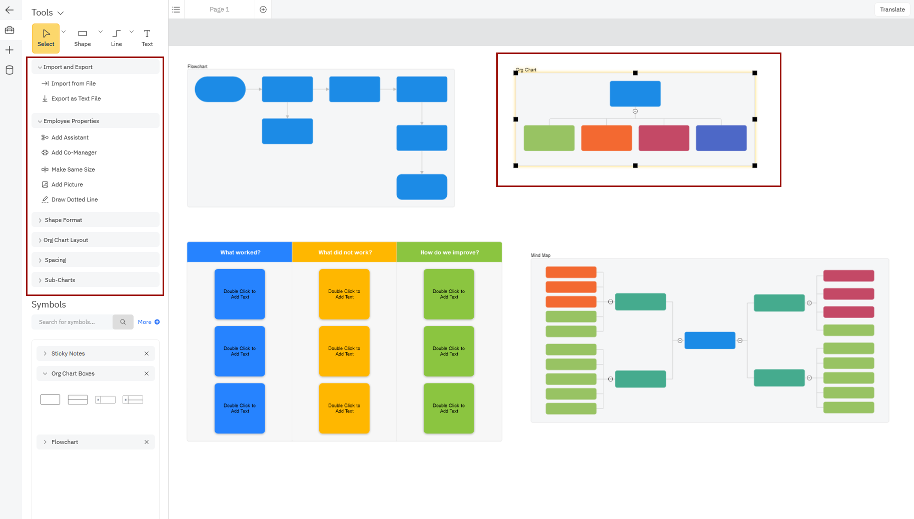Screen dimensions: 914x519
Task: Click the database icon in sidebar
Action: [10, 70]
